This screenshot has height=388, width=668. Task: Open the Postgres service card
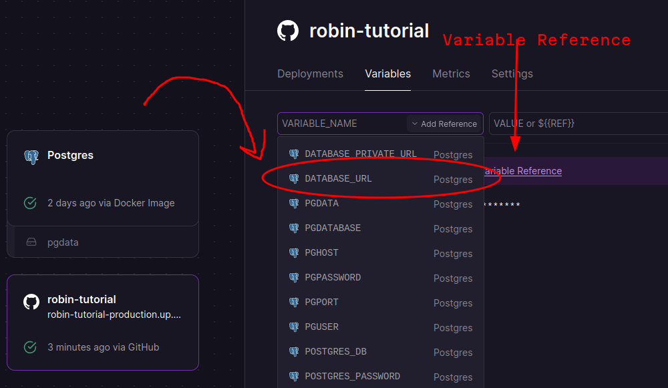[x=103, y=178]
